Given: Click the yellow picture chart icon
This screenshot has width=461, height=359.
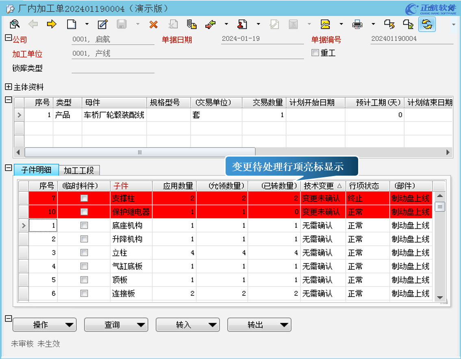Looking at the screenshot, I should pos(325,24).
